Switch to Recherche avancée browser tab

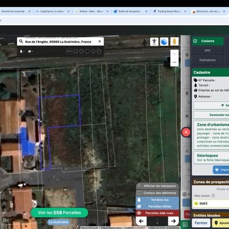click(13, 12)
